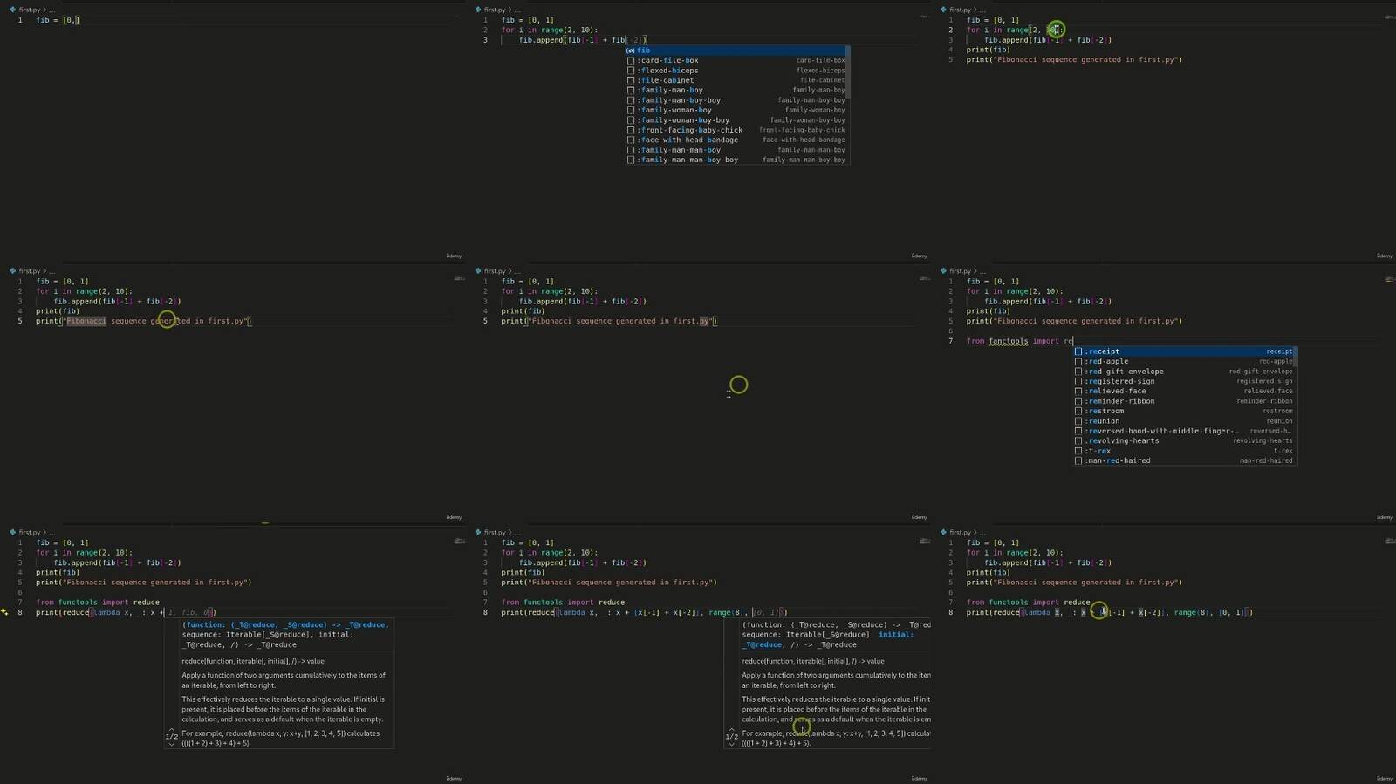Click 'sequence: Iterable[_S@reduce], initial:' in 'function:'-highlighted popup
The height and width of the screenshot is (784, 1396).
point(267,635)
